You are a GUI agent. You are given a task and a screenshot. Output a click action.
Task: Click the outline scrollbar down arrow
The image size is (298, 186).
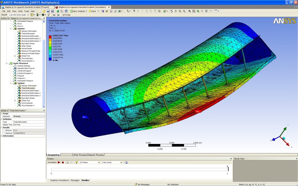click(44, 107)
